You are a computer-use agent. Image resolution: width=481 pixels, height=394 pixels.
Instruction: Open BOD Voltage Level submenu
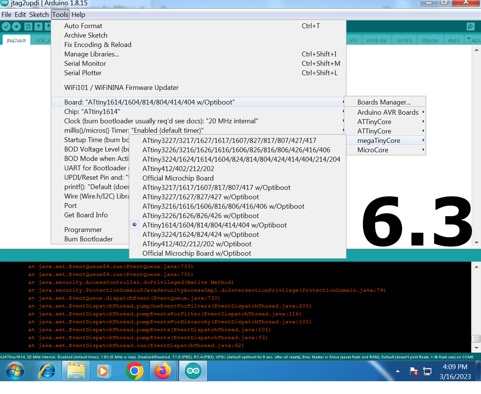tap(90, 149)
